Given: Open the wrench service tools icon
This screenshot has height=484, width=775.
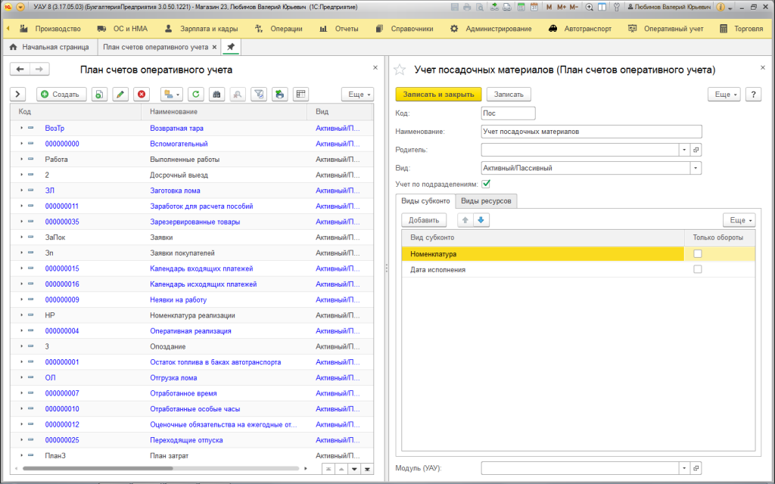Looking at the screenshot, I should point(616,7).
